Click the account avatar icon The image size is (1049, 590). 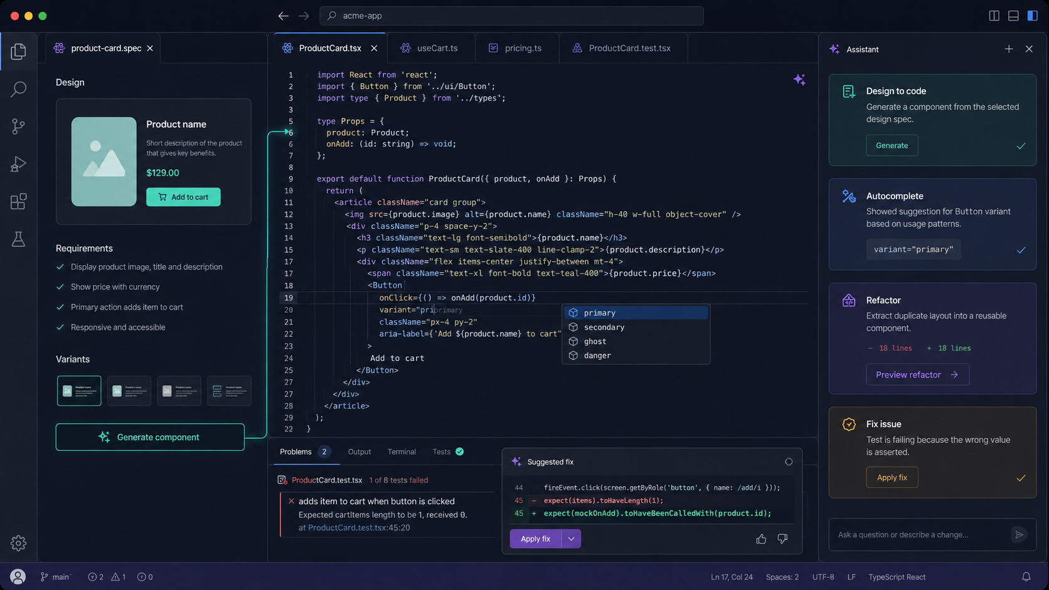(x=18, y=577)
